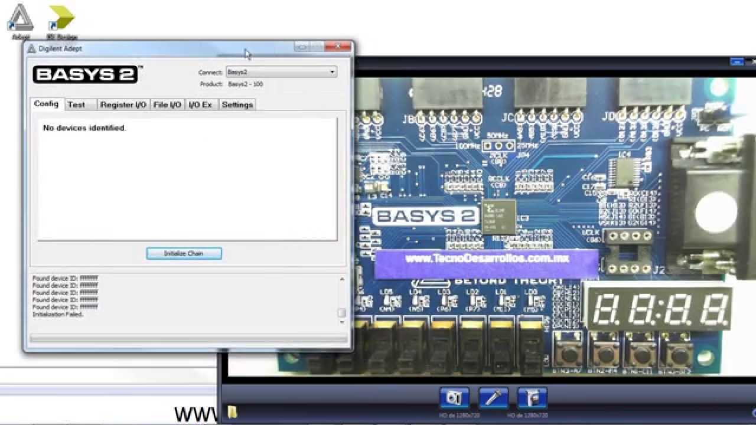Click the Adept window title 'Digilent Adept'
Viewport: 756px width, 425px height.
(60, 48)
